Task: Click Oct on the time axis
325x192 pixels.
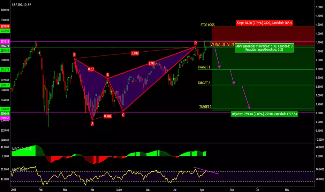Action: coord(257,190)
